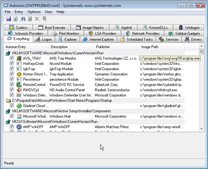Screen dimensions: 208x169
Task: Click the Jump to toolbar icon
Action: pos(45,19)
